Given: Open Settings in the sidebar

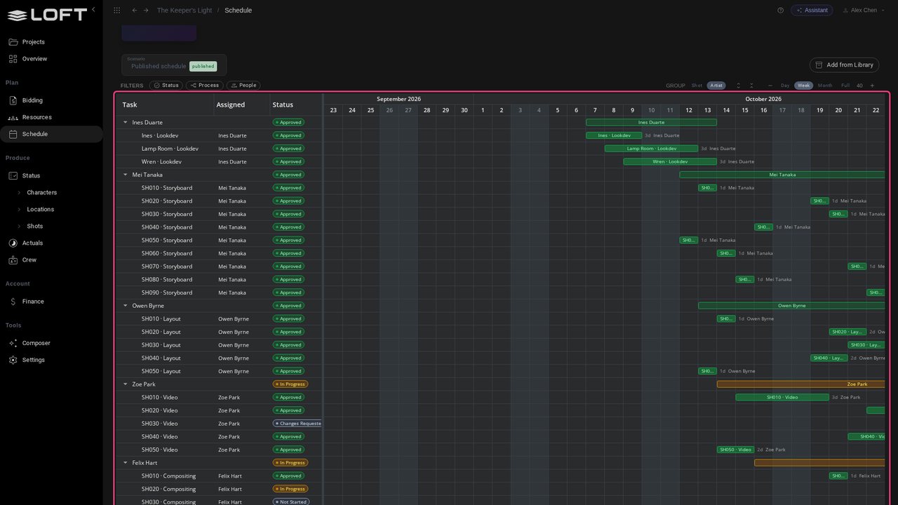Looking at the screenshot, I should tap(51, 360).
